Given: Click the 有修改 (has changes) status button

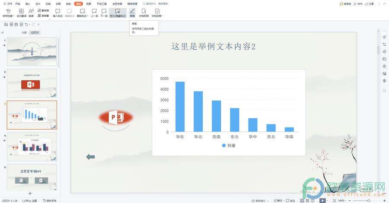Looking at the screenshot, I should click(345, 4).
